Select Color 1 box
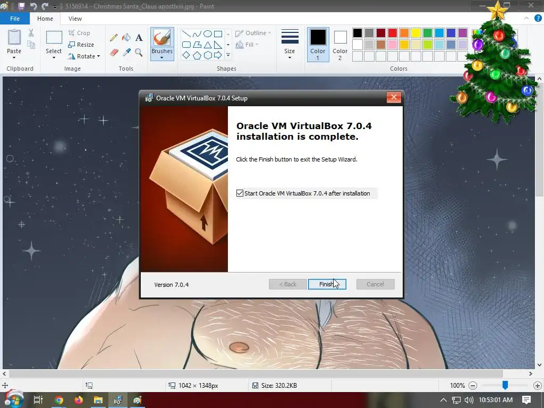 coord(318,45)
